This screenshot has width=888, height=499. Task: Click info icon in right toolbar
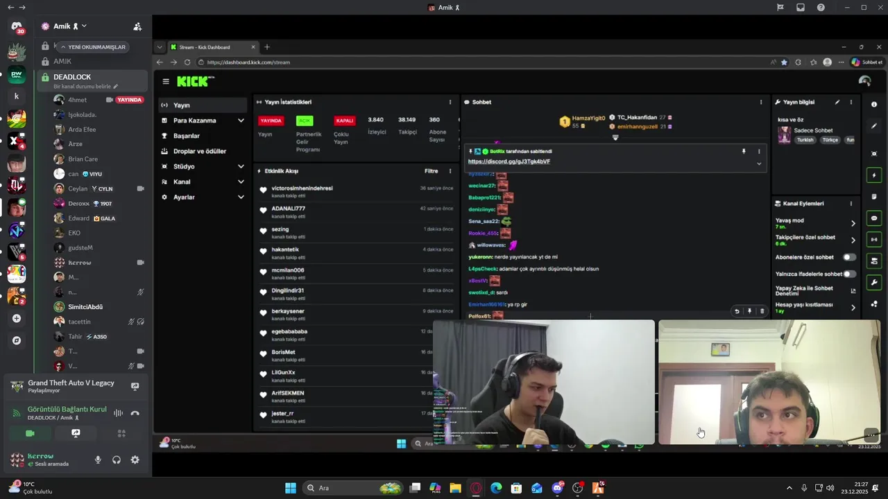(x=874, y=104)
